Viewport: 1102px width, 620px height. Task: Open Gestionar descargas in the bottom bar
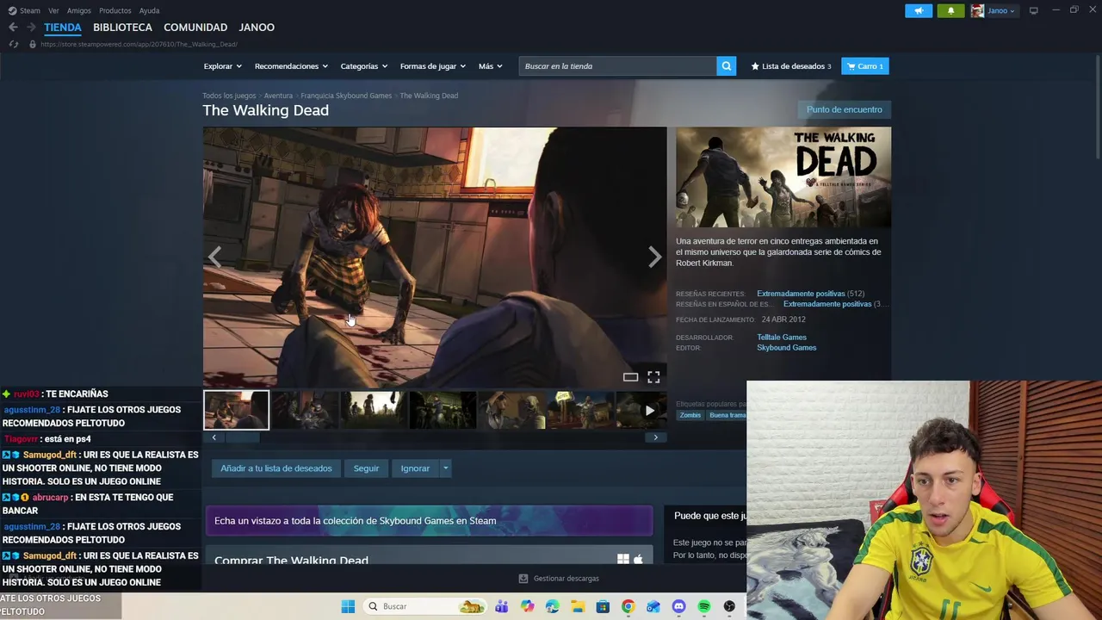tap(559, 579)
